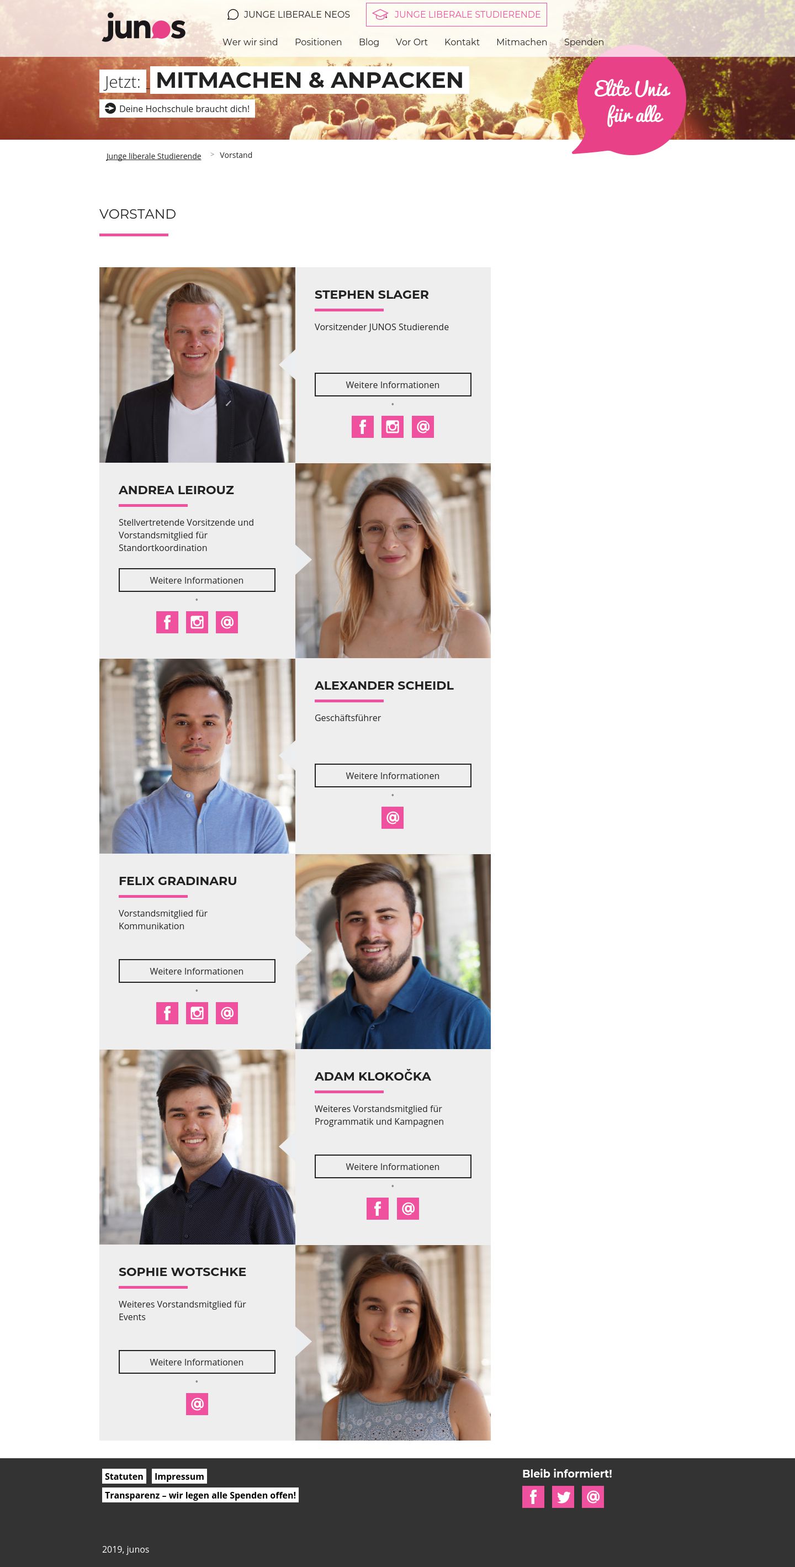
Task: Click Andrea Leirouz's email icon
Action: point(227,622)
